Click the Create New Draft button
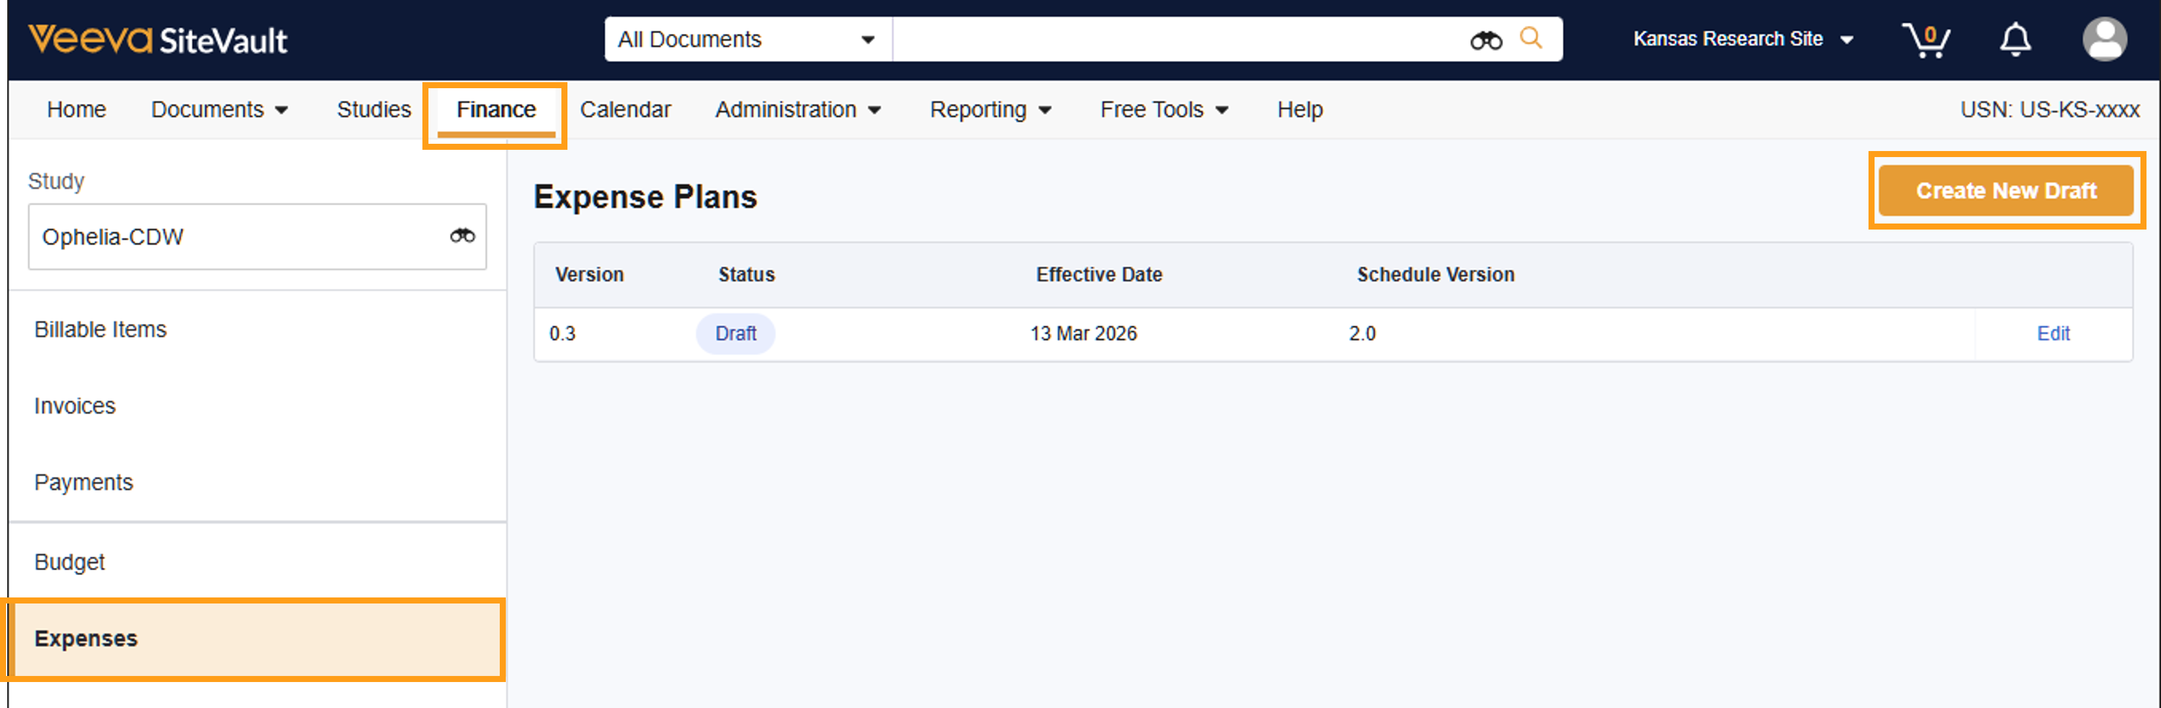The width and height of the screenshot is (2161, 708). [x=2005, y=190]
